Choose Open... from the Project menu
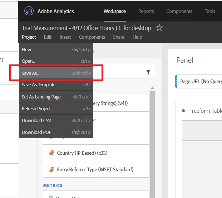Screen dimensions: 222x198 56,61
